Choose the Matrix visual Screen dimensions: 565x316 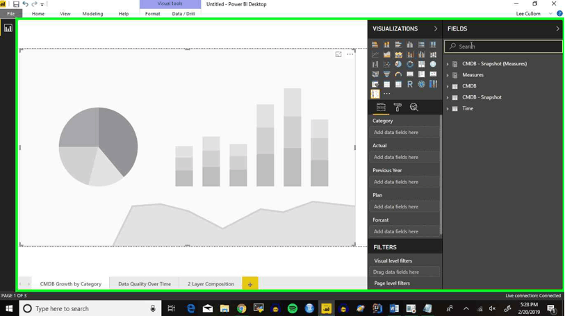(398, 84)
